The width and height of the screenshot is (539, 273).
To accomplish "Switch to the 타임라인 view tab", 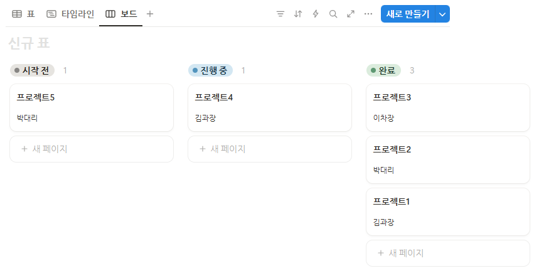I will (70, 14).
